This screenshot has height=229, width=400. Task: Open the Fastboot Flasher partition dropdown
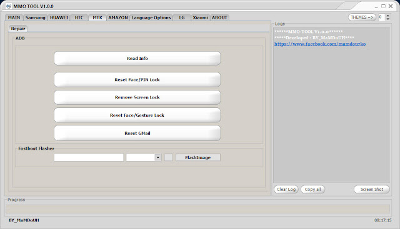(x=158, y=157)
